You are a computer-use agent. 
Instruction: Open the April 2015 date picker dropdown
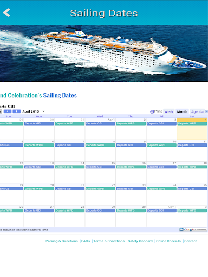[43, 111]
